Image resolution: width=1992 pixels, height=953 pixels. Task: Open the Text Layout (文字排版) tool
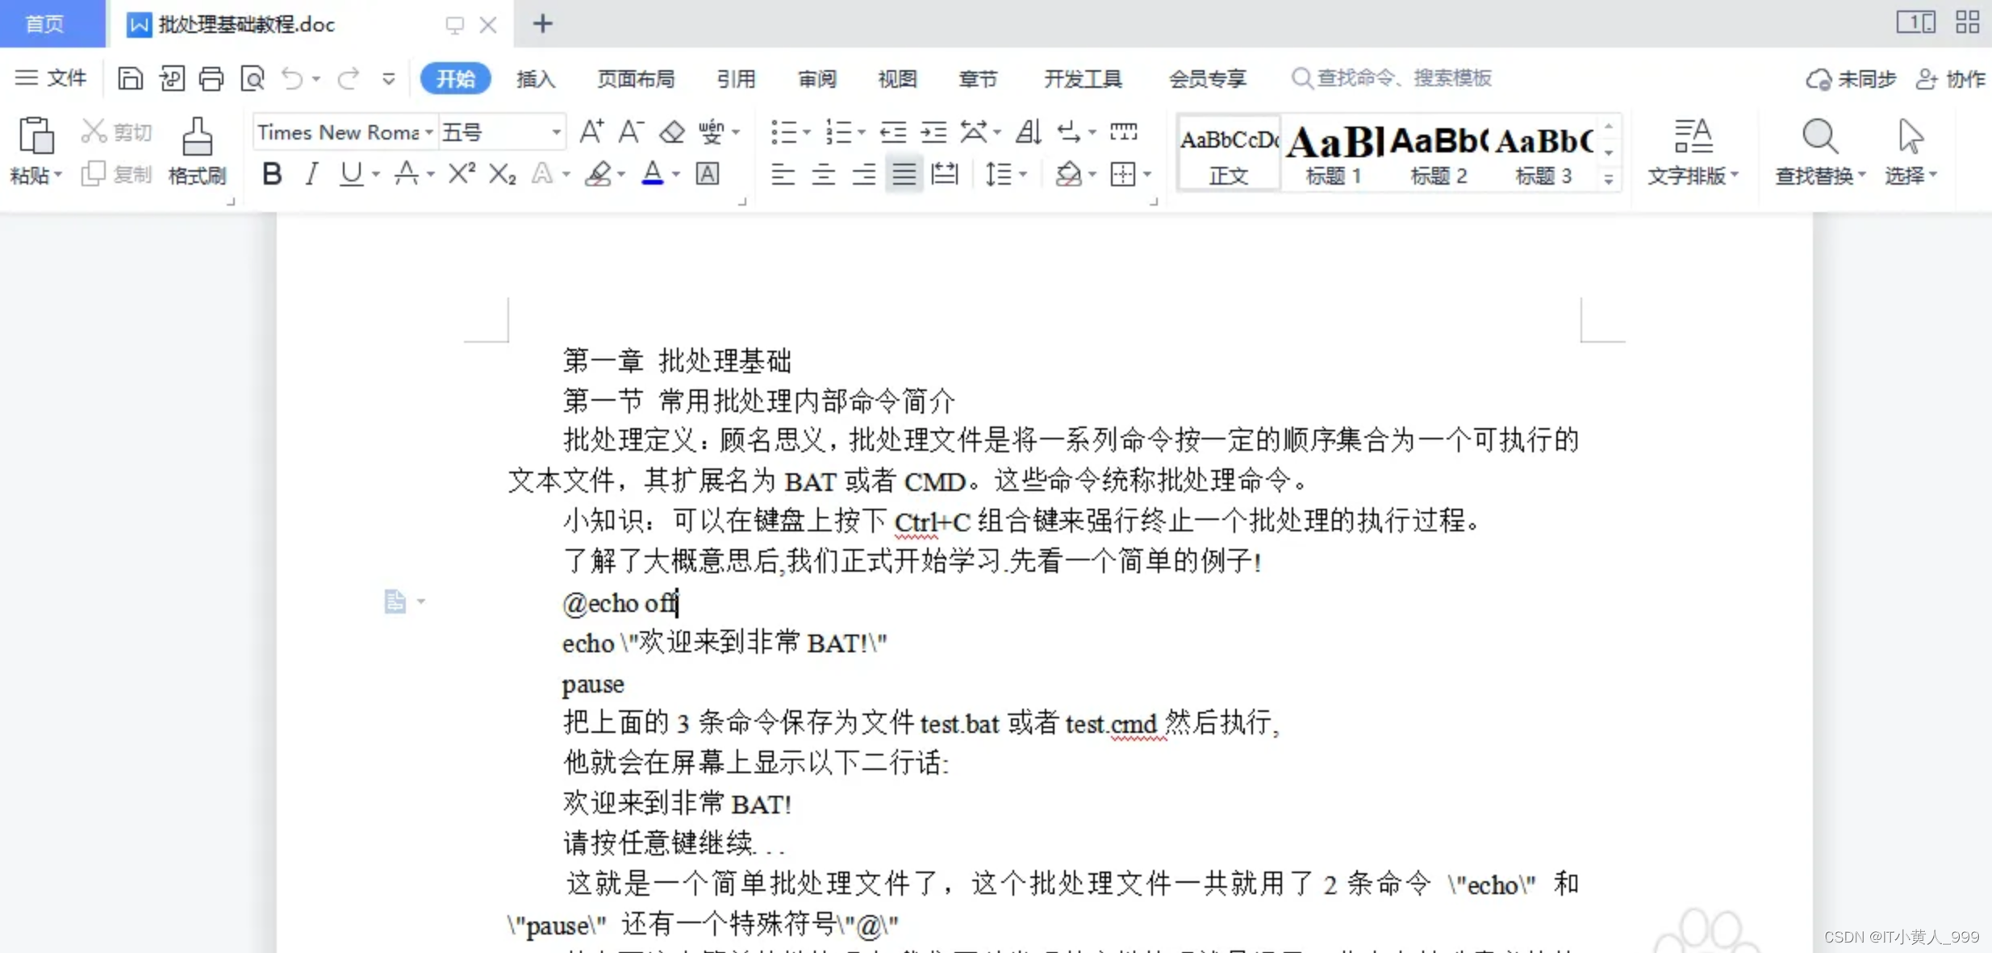1693,152
